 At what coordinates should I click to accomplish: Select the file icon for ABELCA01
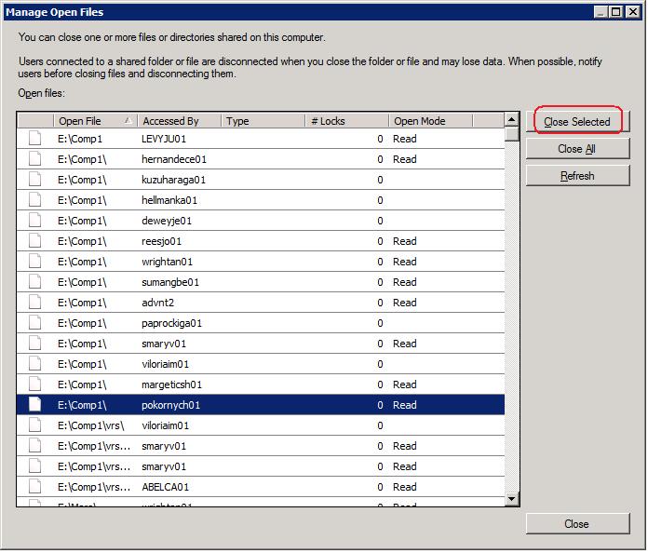pos(34,487)
